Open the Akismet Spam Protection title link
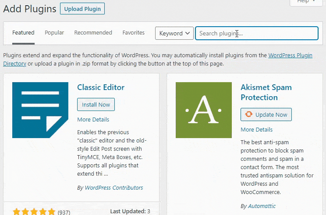The height and width of the screenshot is (215, 326). tap(266, 92)
